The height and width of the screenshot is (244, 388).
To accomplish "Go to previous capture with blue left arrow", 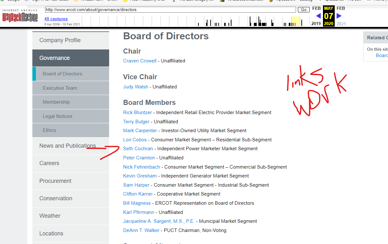I will (318, 16).
